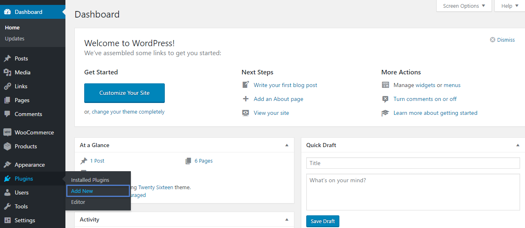Click the pencil icon beside Write your first blog post
The width and height of the screenshot is (525, 228).
coord(246,85)
